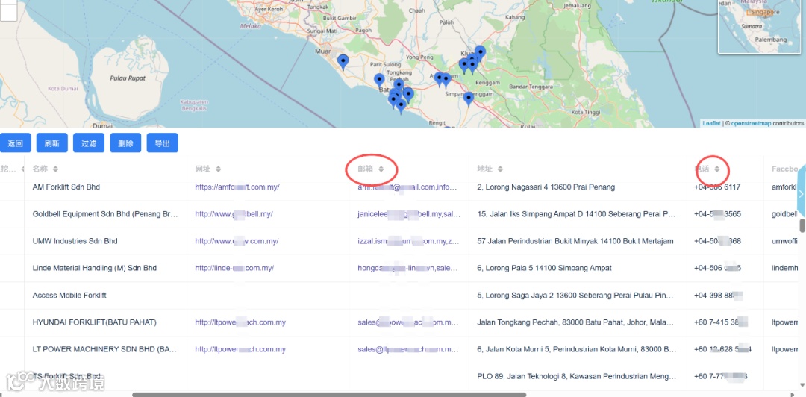Click the vertical table scrollbar thumb
Viewport: 806px width, 397px height.
802,225
